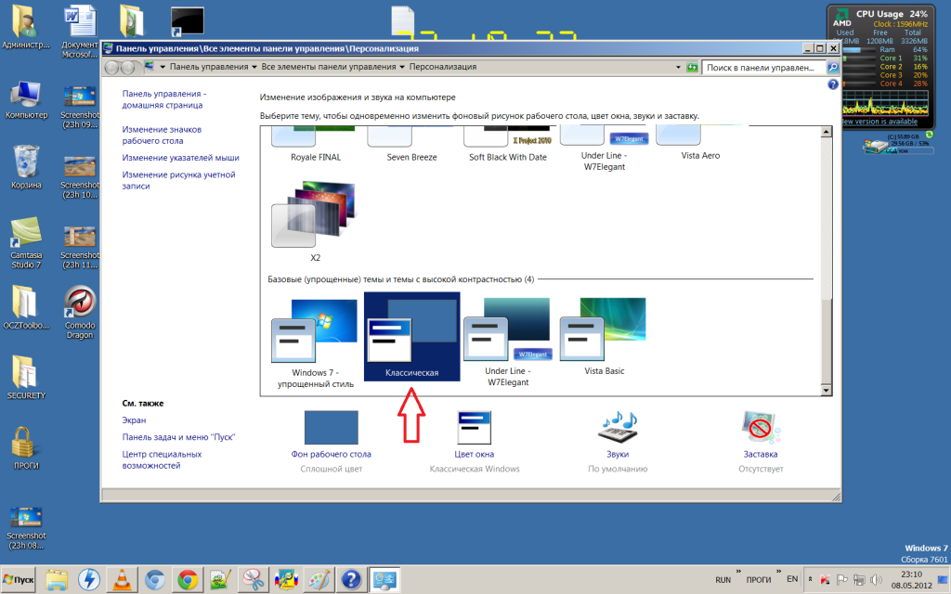Click the Personalization taskbar window button
Image resolution: width=951 pixels, height=594 pixels.
(384, 580)
